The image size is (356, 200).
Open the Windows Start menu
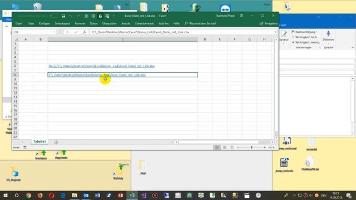pos(5,195)
